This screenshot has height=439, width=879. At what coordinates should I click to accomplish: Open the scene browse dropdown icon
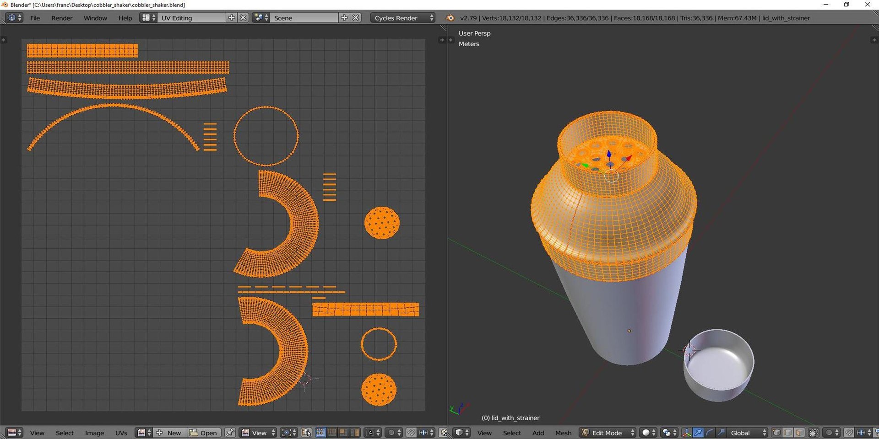click(261, 18)
